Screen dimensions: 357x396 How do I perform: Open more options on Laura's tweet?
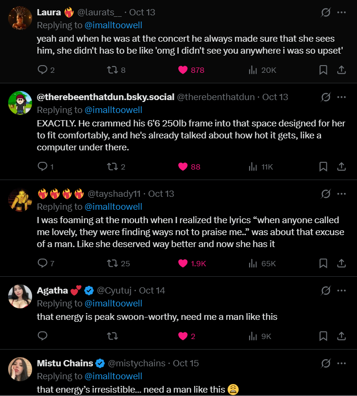pos(342,12)
